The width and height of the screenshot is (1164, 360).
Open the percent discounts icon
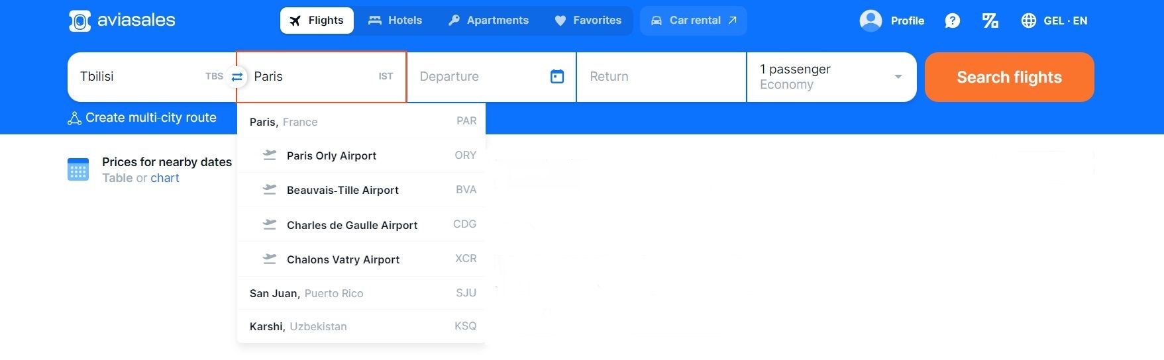coord(990,21)
